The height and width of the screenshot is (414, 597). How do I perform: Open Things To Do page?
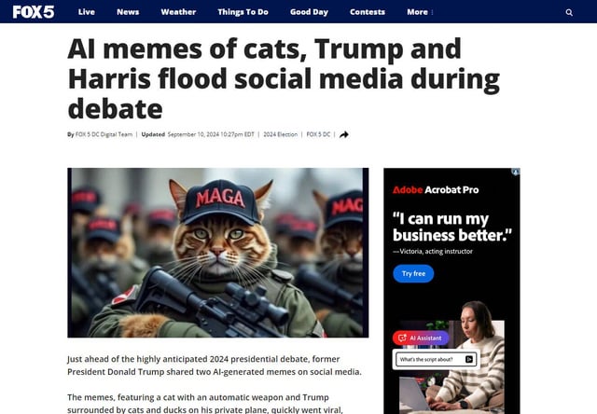coord(243,12)
